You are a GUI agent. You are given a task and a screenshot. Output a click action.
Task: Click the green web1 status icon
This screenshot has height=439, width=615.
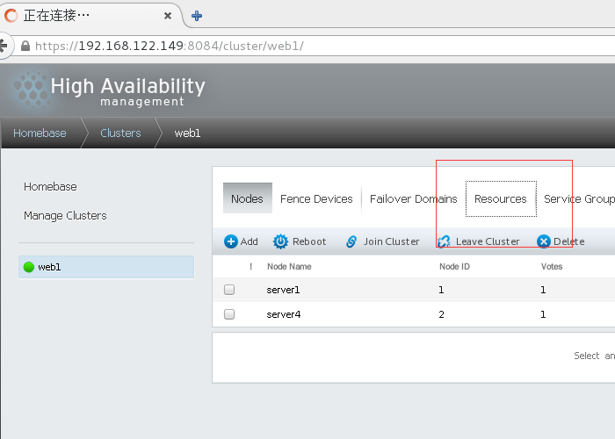coord(29,267)
